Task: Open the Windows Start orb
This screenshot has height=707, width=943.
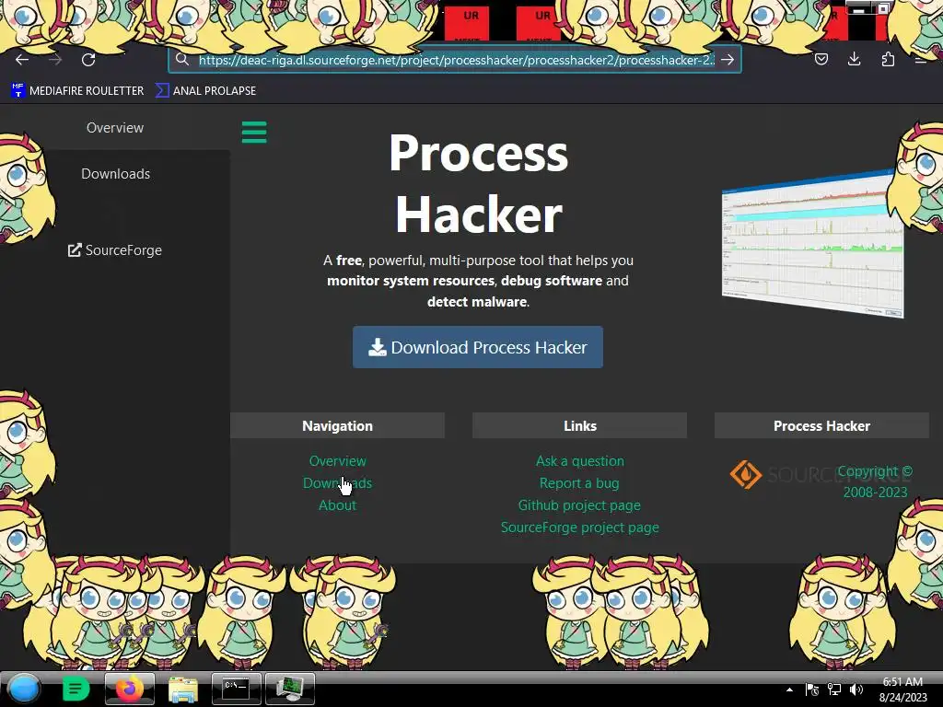Action: (x=24, y=689)
